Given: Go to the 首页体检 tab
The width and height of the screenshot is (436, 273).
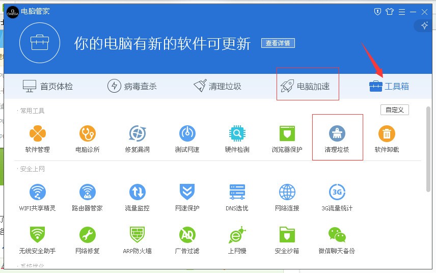Looking at the screenshot, I should (x=48, y=86).
